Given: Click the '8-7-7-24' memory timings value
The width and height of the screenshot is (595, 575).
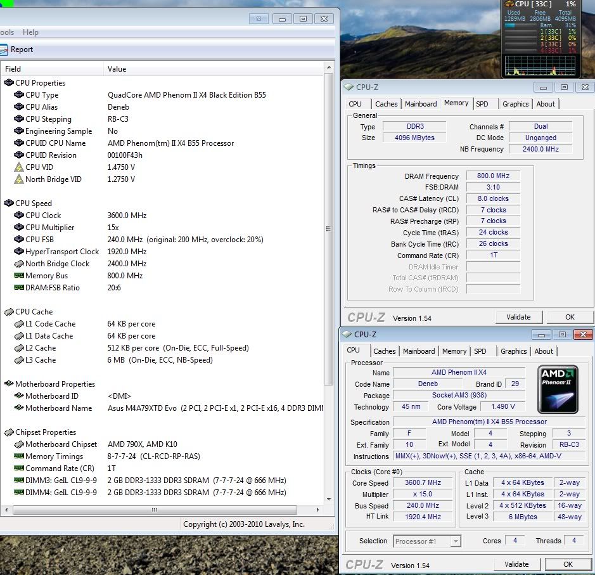Looking at the screenshot, I should point(122,456).
